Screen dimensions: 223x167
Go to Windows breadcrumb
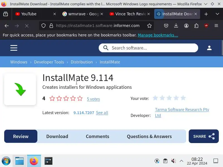pyautogui.click(x=19, y=62)
